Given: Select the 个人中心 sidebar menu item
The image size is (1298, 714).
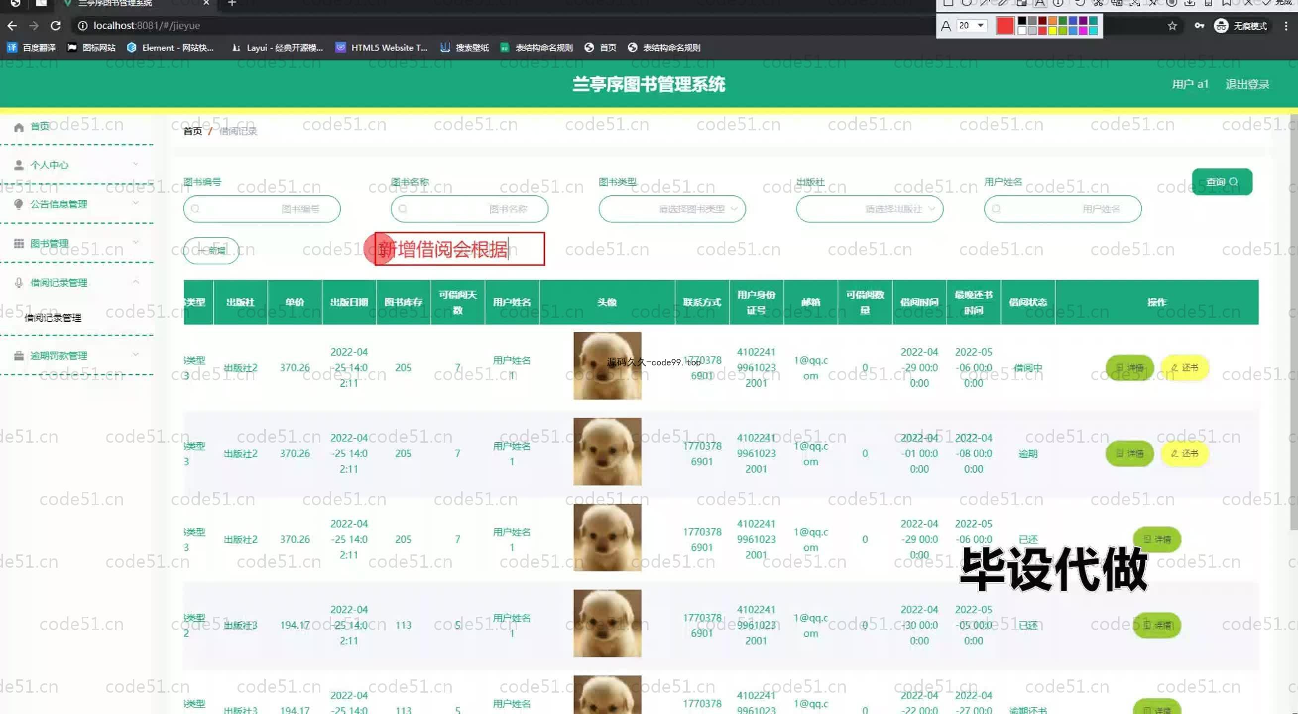Looking at the screenshot, I should click(76, 165).
